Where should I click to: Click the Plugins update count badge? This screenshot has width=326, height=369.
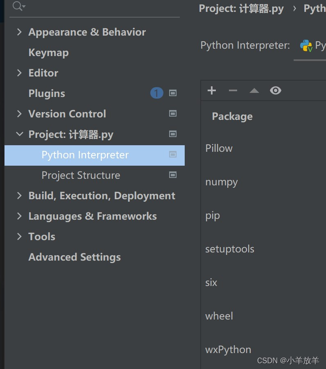click(x=156, y=93)
